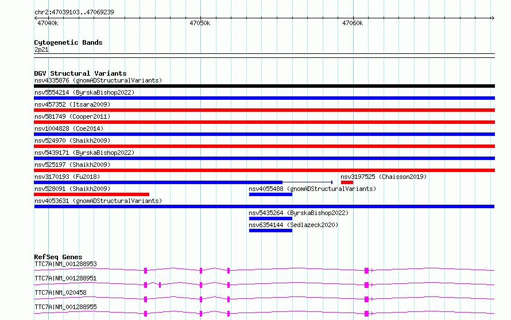Click blue bar for nsv5554214
This screenshot has width=511, height=320.
[264, 98]
